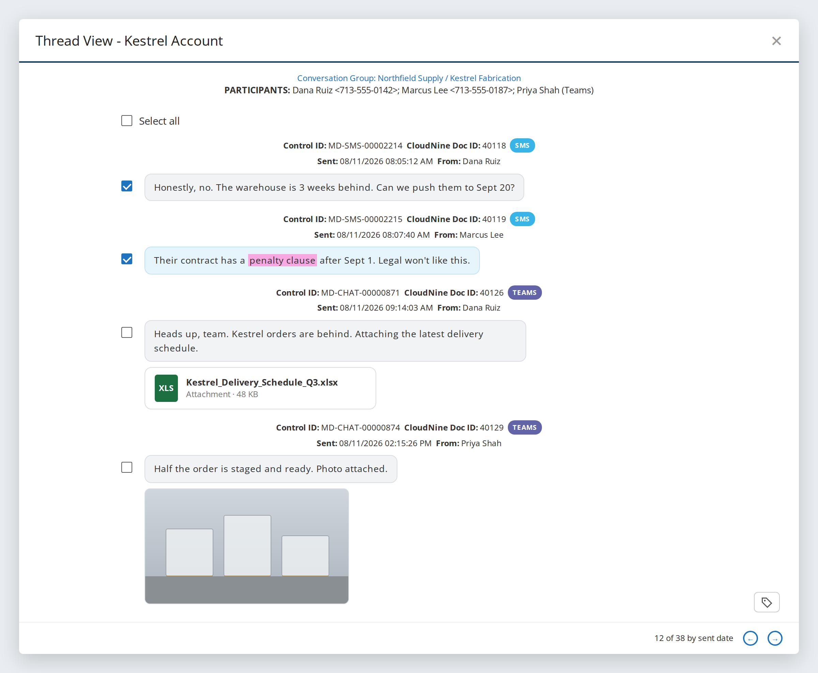Screen dimensions: 818x673
Task: Select the 'Legal won't like this' message bubble
Action: click(312, 261)
